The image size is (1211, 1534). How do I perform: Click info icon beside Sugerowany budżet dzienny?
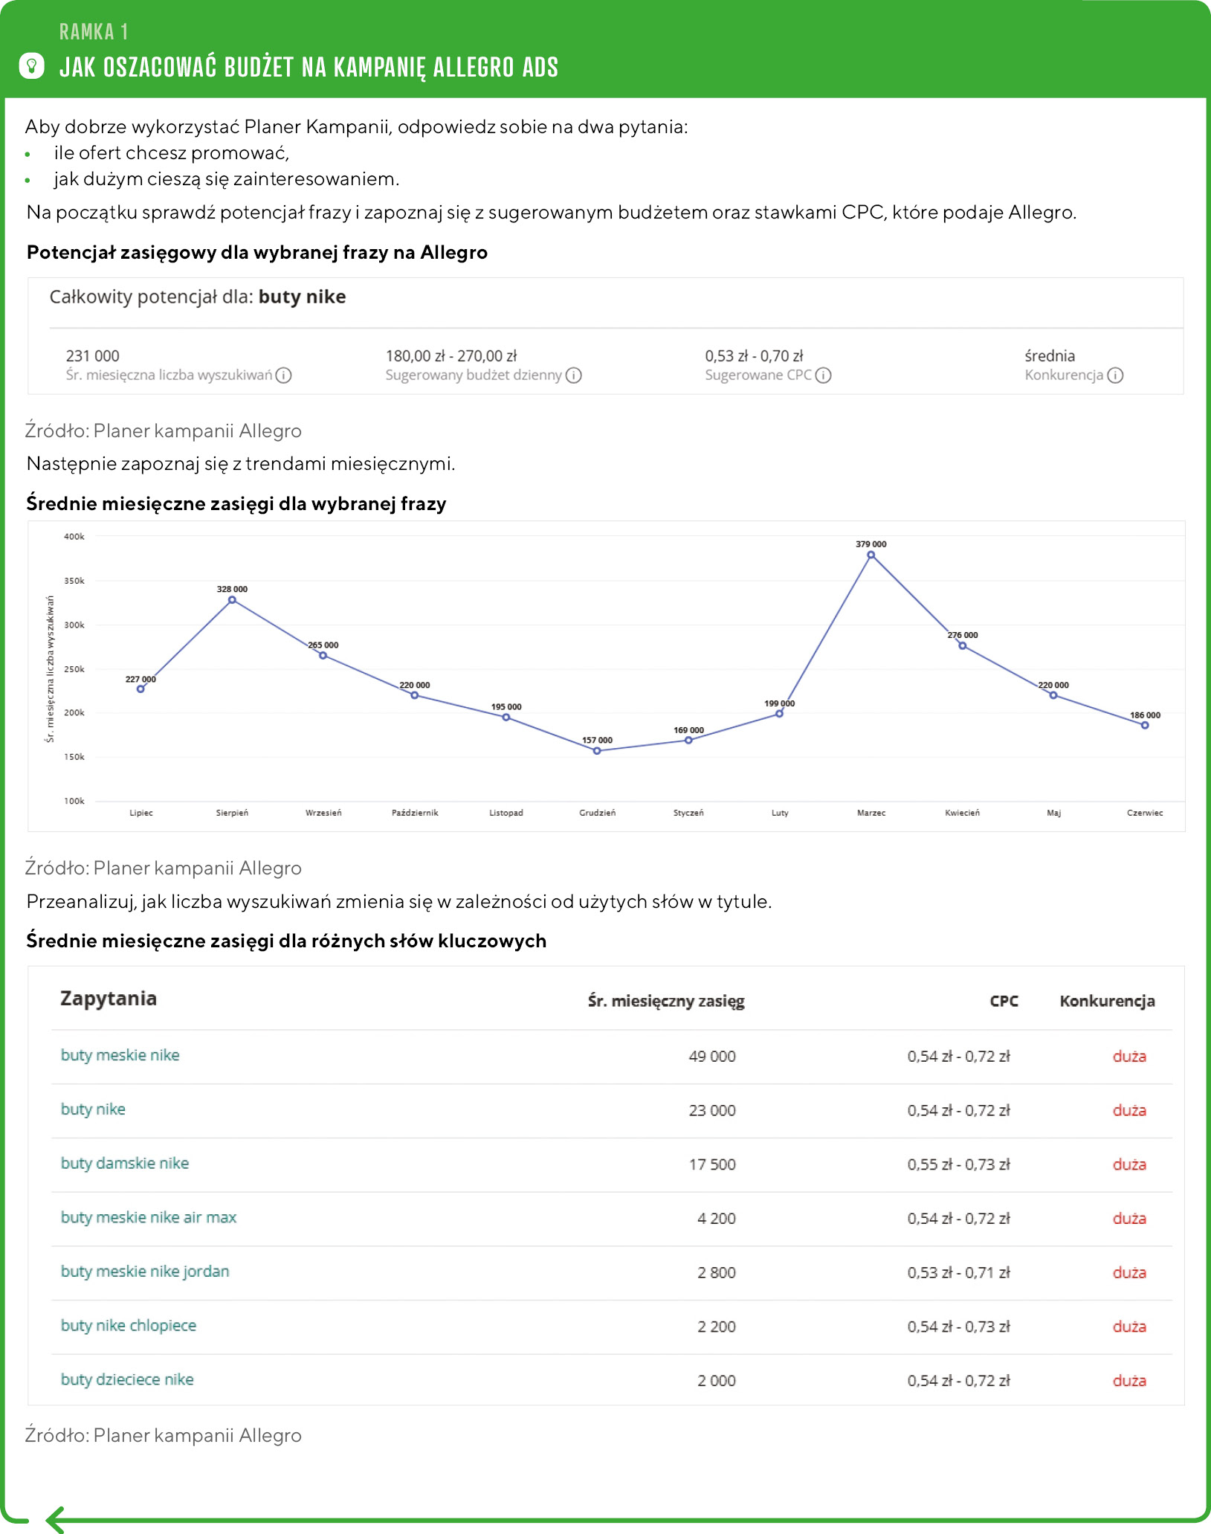(573, 375)
